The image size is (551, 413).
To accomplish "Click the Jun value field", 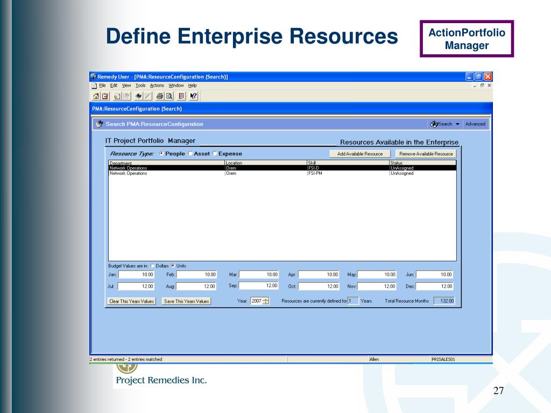I will (435, 275).
